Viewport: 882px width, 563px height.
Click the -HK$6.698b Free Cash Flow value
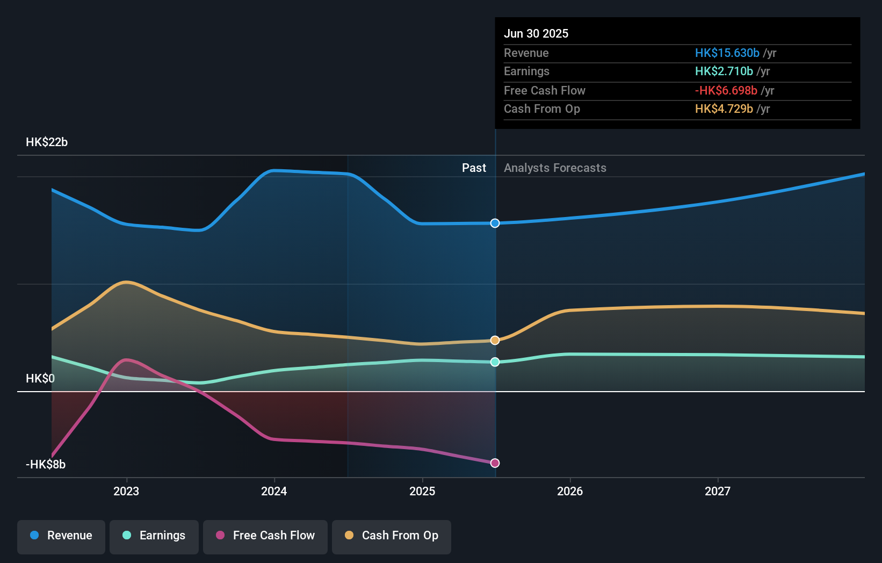(727, 90)
